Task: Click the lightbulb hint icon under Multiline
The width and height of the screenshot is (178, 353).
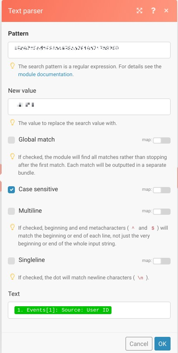Action: point(12,227)
